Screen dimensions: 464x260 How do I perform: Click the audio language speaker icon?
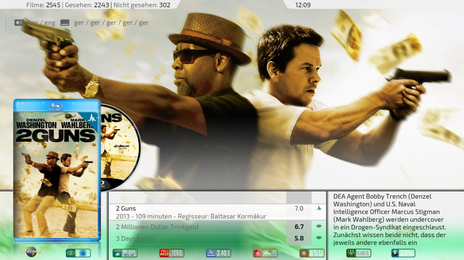pyautogui.click(x=19, y=23)
